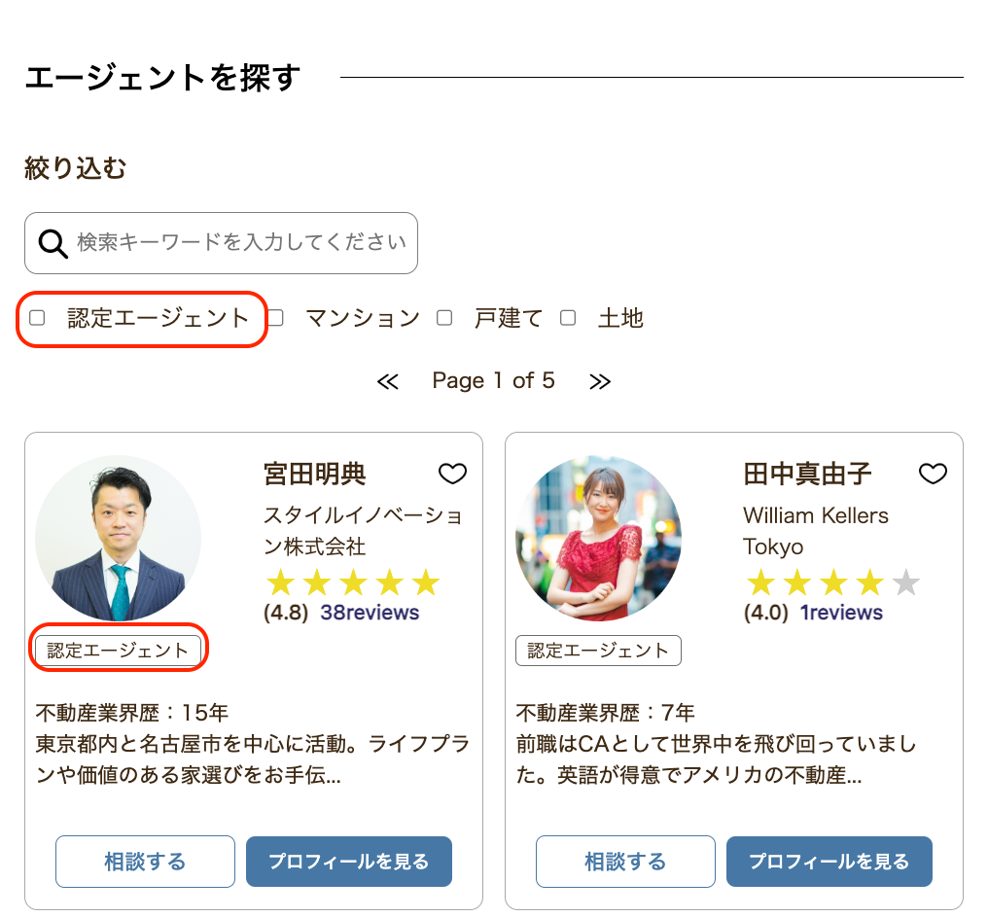Open the 38reviews link
The height and width of the screenshot is (917, 988).
(370, 613)
